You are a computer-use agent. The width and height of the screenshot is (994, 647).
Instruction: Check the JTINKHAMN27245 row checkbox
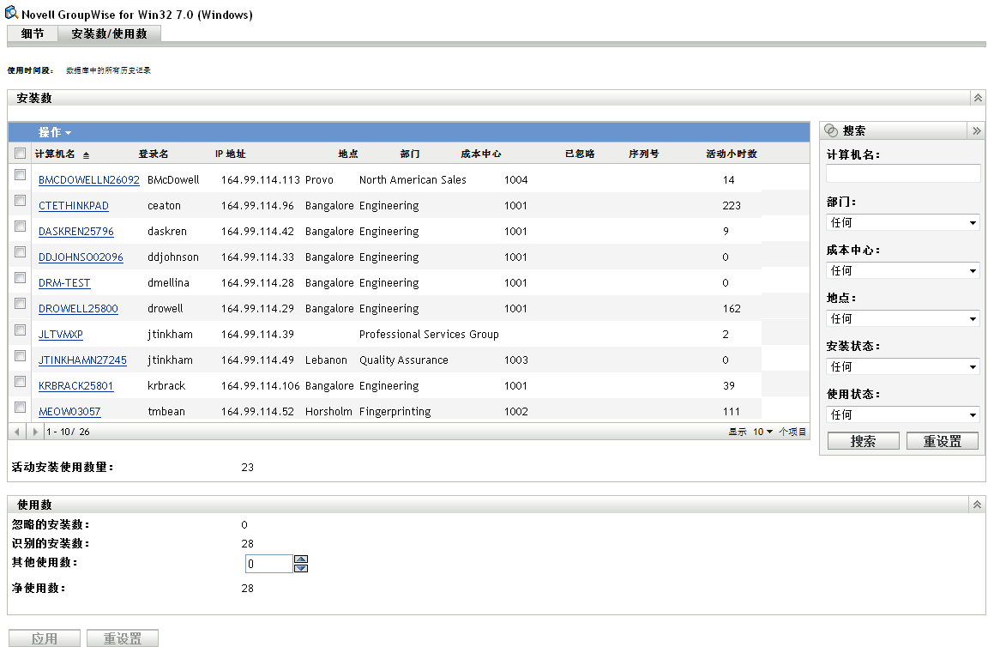click(21, 355)
